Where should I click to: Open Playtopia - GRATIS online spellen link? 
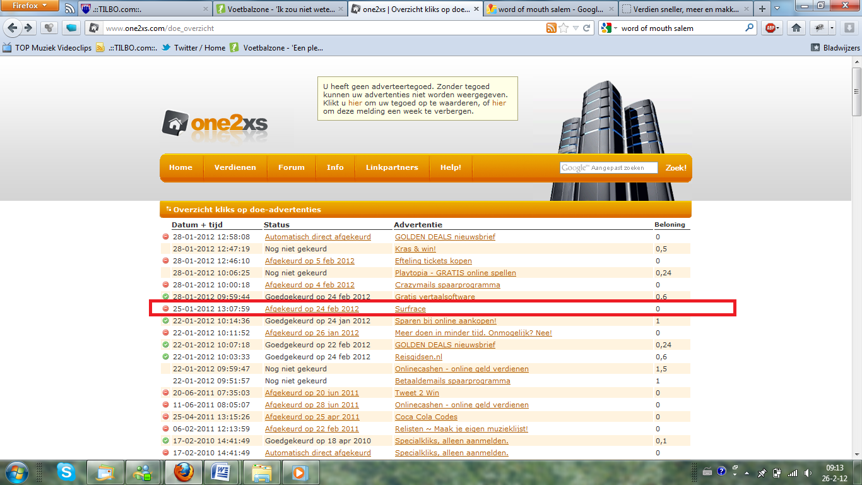click(x=456, y=273)
